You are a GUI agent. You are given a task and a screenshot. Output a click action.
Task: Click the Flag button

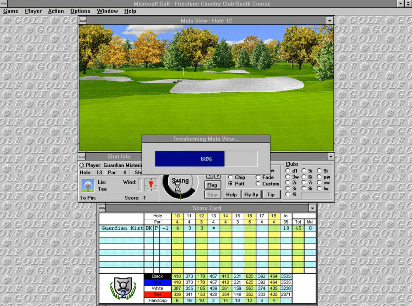212,185
